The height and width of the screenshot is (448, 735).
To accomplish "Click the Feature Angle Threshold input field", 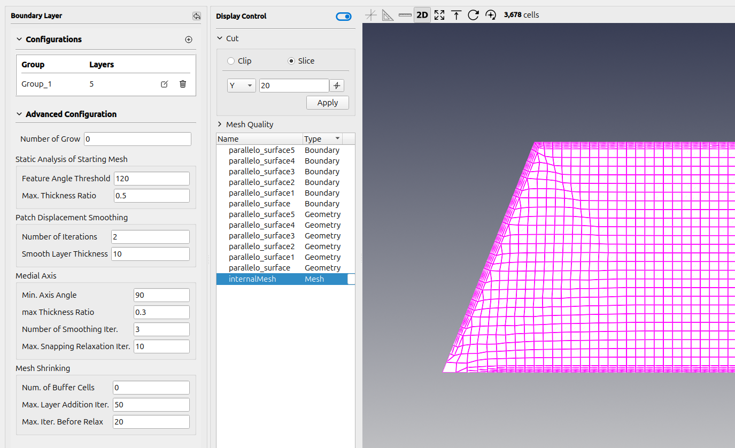I will coord(152,179).
